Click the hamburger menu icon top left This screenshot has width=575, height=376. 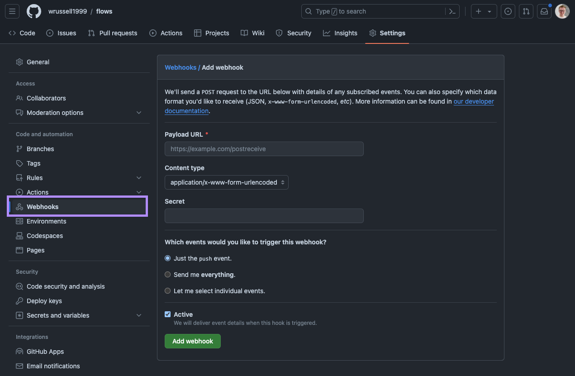click(x=12, y=11)
